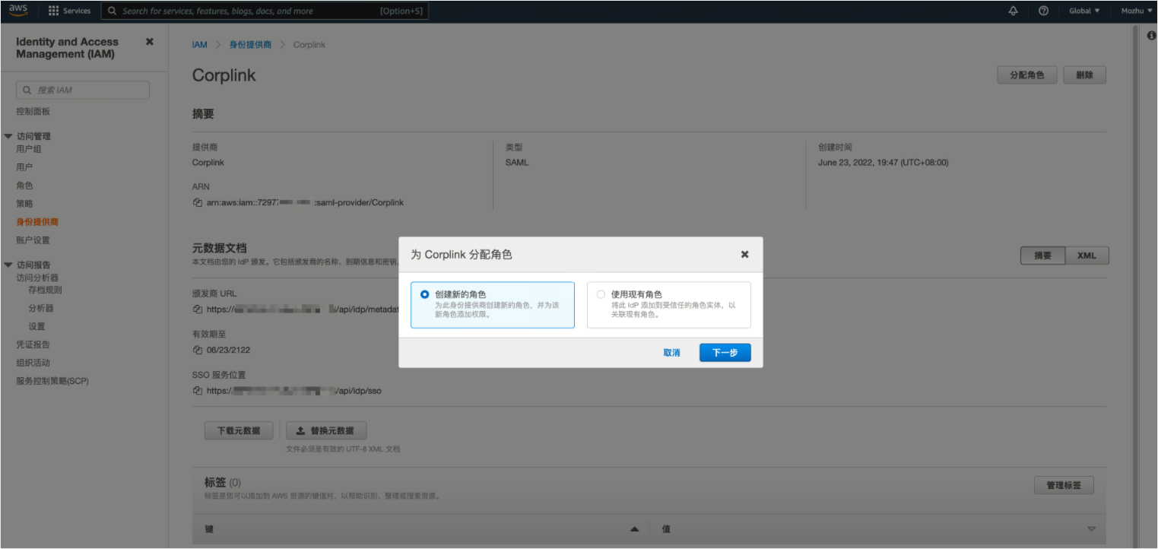Open 分析器 in sidebar
The width and height of the screenshot is (1158, 549).
[40, 308]
